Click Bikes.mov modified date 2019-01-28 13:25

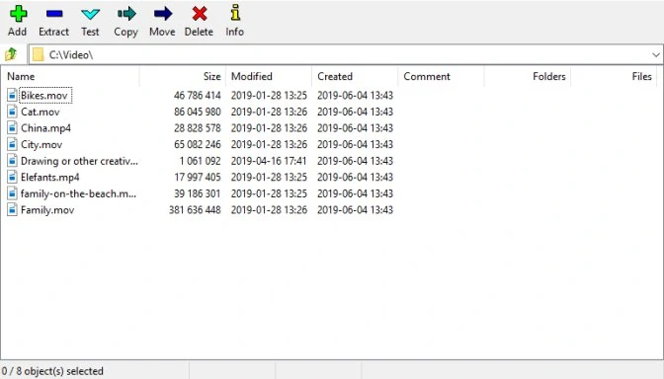coord(269,96)
